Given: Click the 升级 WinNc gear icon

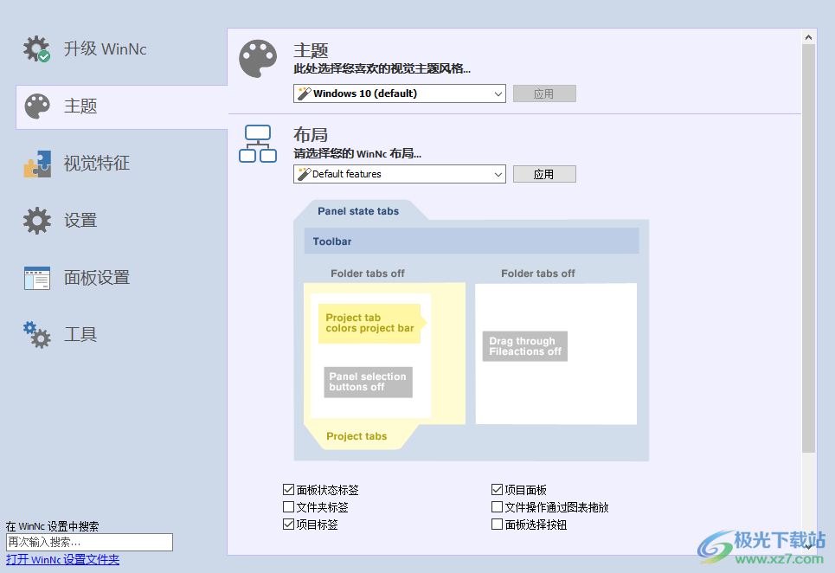Looking at the screenshot, I should tap(36, 49).
